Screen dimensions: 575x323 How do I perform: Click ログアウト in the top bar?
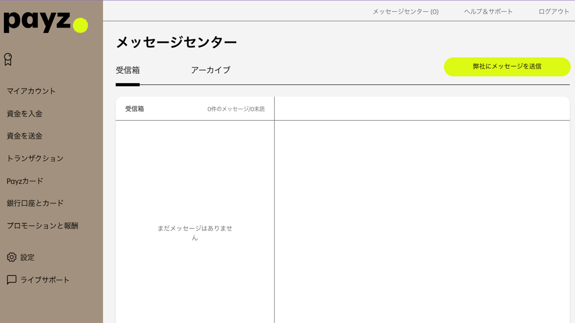553,12
